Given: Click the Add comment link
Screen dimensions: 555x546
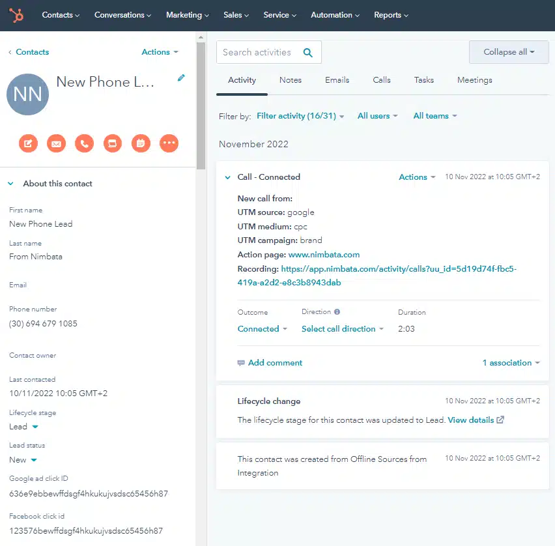Looking at the screenshot, I should click(x=275, y=363).
